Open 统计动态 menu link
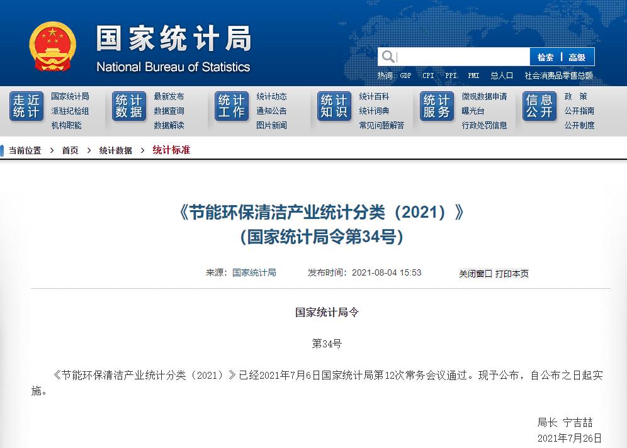 pos(271,96)
